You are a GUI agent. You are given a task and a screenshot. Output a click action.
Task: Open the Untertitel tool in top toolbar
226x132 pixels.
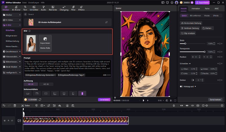tap(34, 8)
